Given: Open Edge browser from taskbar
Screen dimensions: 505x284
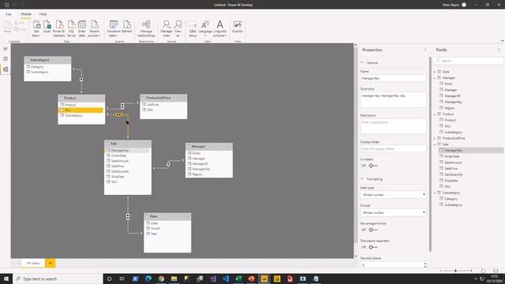Looking at the screenshot, I should (x=148, y=278).
